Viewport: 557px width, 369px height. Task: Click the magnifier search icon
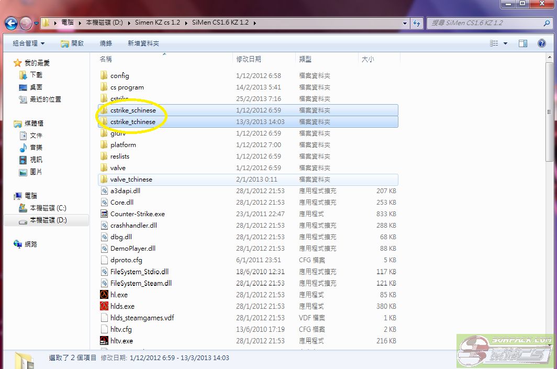547,23
